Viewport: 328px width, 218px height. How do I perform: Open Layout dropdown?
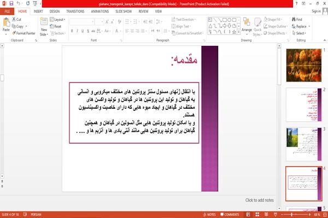point(57,20)
